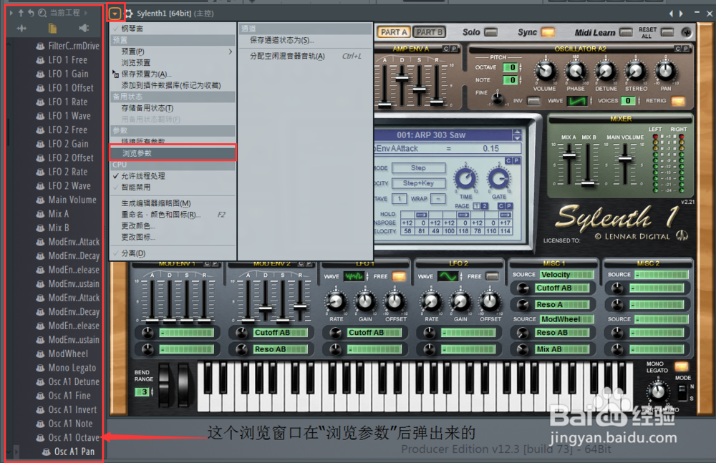The width and height of the screenshot is (716, 463).
Task: Choose 保存通道状态为(S)... entry
Action: (x=304, y=40)
